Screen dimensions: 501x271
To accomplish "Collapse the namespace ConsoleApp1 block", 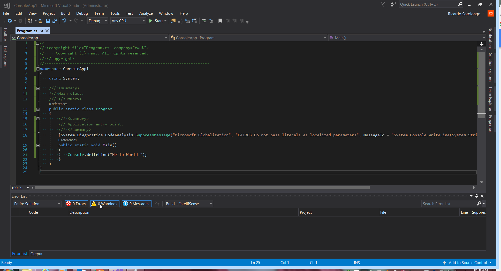I will point(38,69).
